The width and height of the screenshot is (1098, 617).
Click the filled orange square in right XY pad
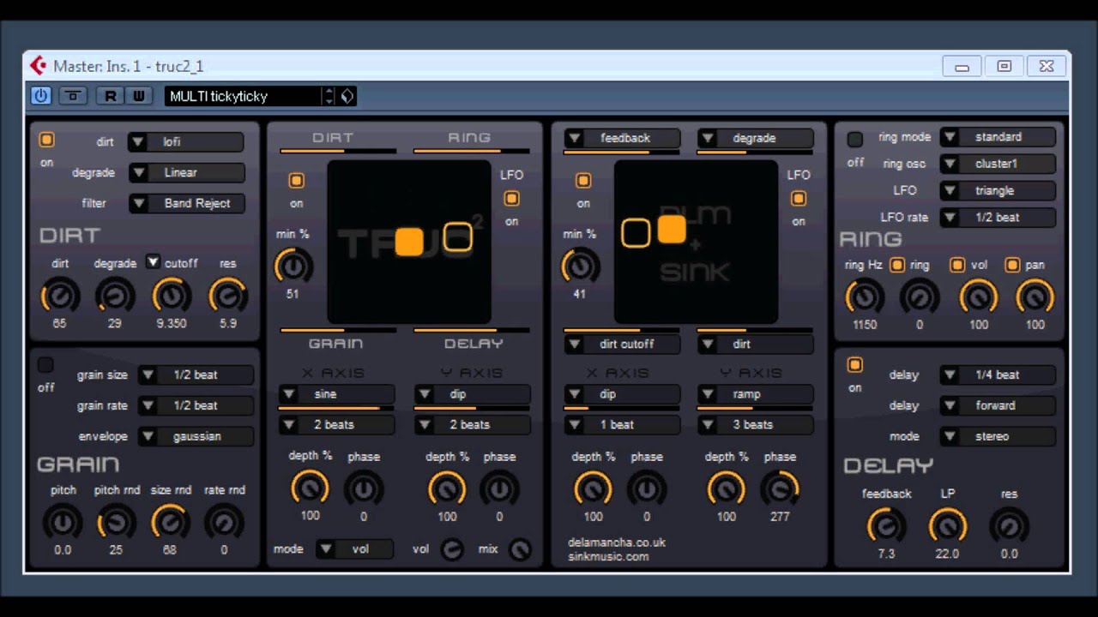tap(671, 230)
